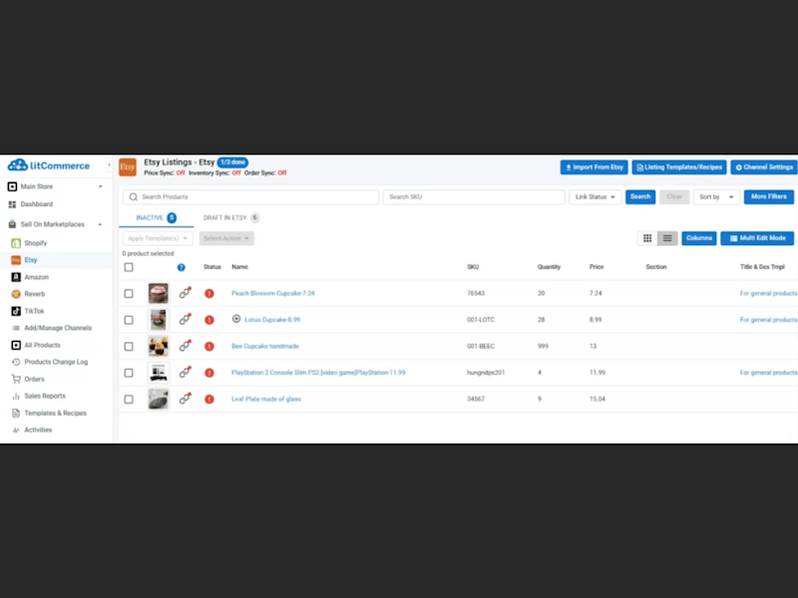The width and height of the screenshot is (798, 598).
Task: Switch to the Inactive tab
Action: pyautogui.click(x=156, y=217)
